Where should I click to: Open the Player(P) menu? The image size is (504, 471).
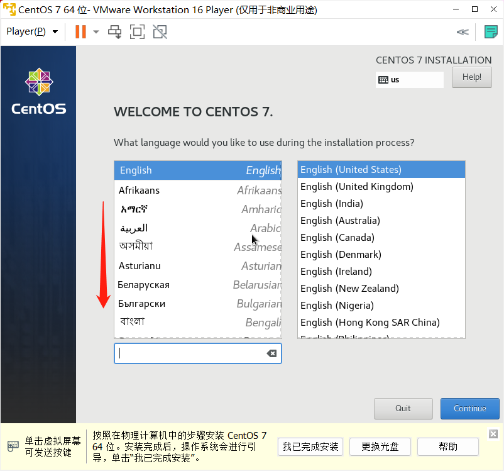tap(32, 31)
